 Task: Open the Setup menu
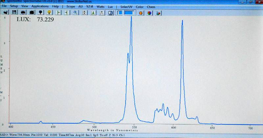[x=14, y=6]
